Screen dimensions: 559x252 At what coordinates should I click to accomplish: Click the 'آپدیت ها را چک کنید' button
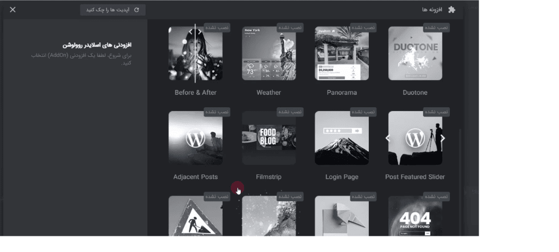pyautogui.click(x=112, y=10)
